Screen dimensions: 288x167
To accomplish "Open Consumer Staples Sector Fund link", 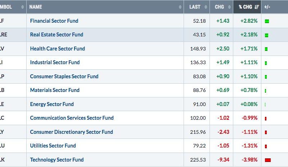I will coord(64,76).
